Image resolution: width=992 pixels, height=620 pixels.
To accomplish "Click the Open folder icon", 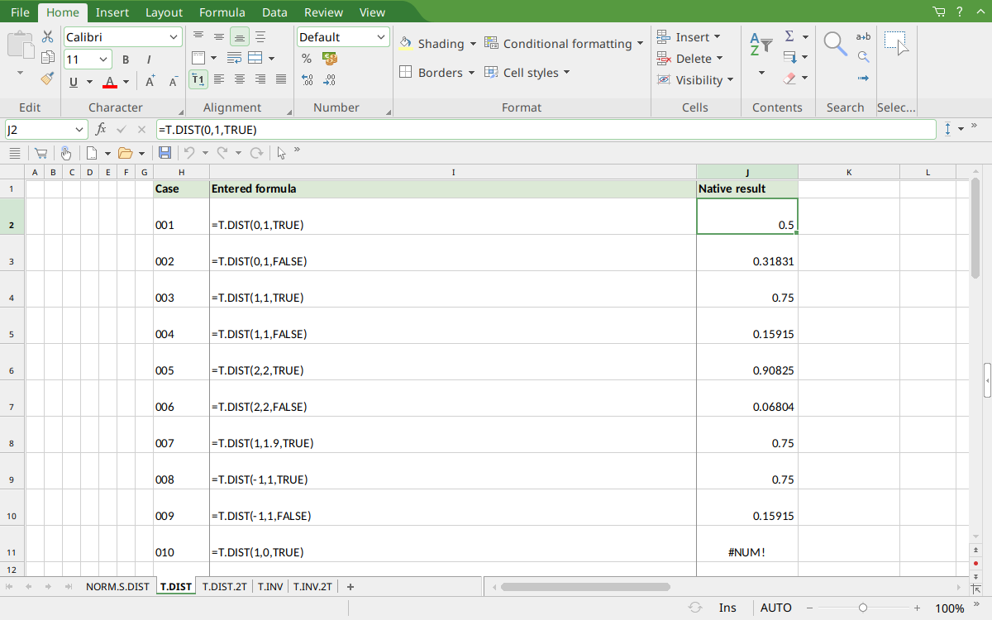I will [126, 153].
